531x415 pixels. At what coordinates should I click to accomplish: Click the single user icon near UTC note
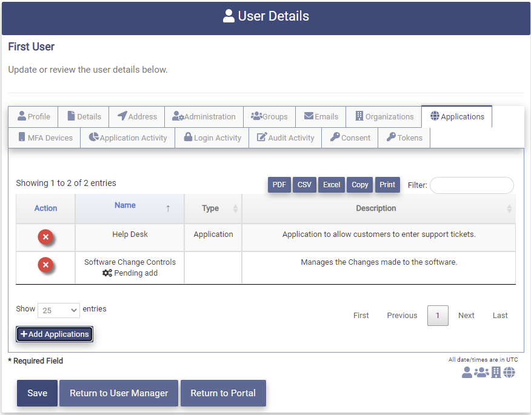pyautogui.click(x=467, y=373)
